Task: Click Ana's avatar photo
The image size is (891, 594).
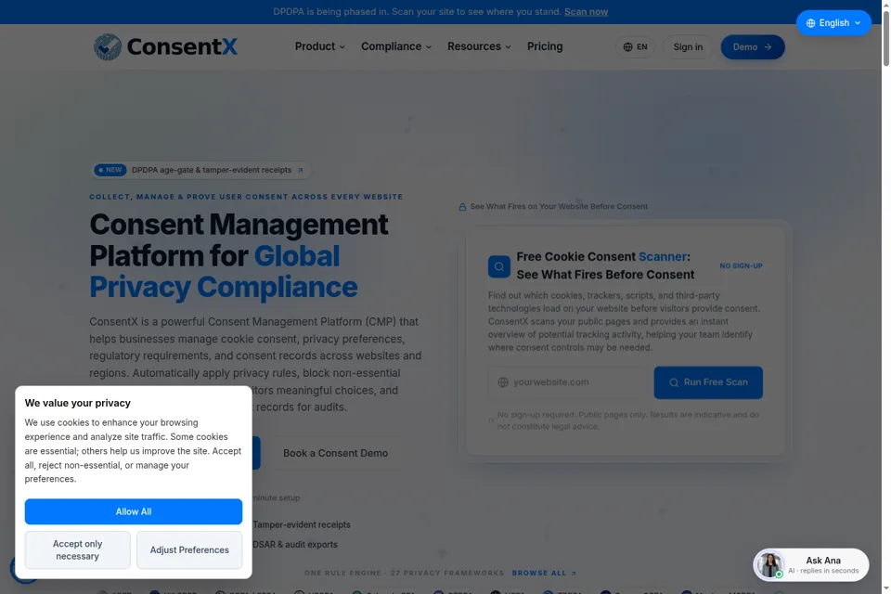Action: 770,565
